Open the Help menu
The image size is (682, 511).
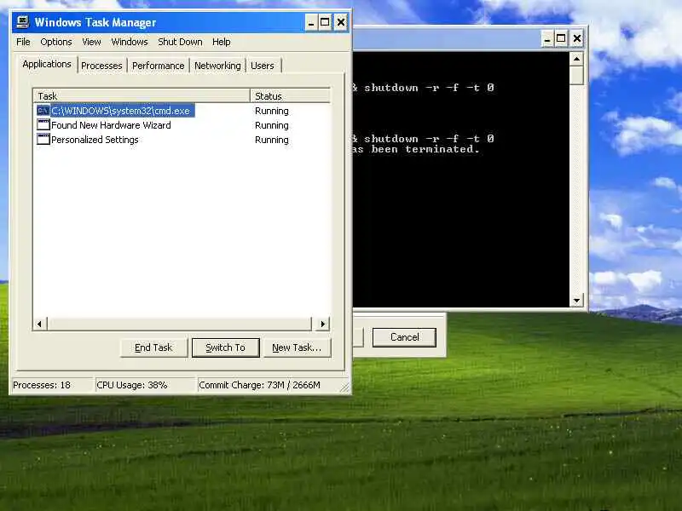tap(222, 42)
